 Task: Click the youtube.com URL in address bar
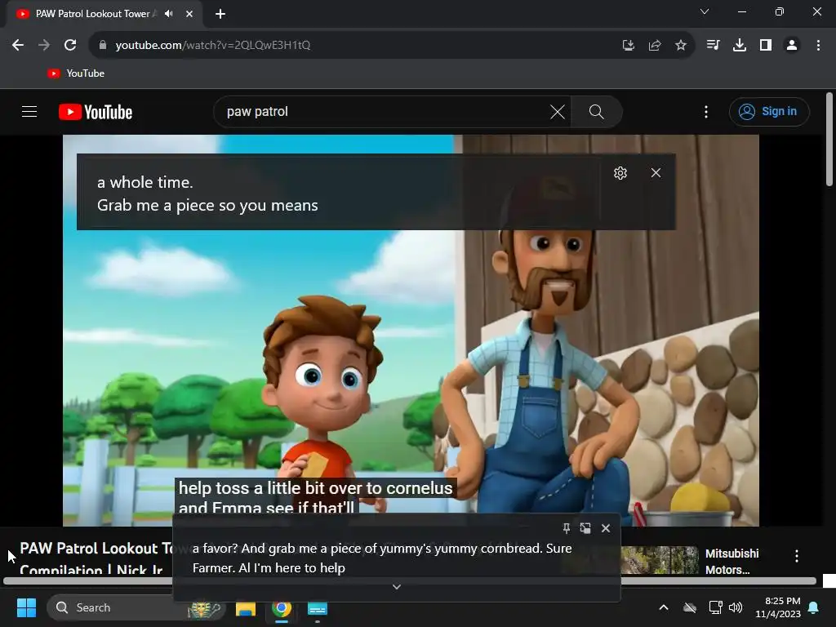click(x=213, y=46)
